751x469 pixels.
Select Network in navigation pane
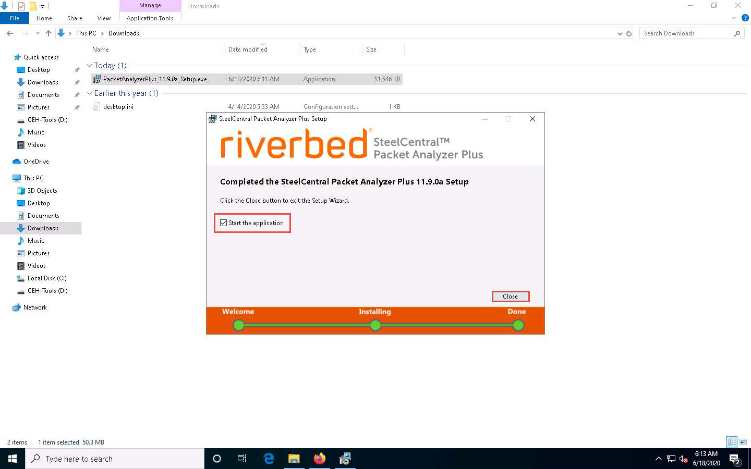tap(35, 307)
